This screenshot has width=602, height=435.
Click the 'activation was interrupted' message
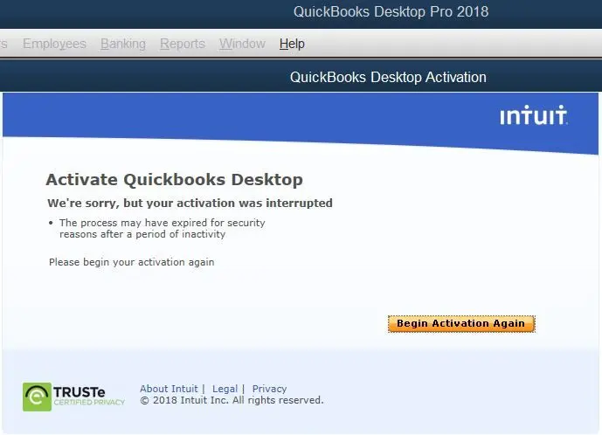pyautogui.click(x=190, y=204)
